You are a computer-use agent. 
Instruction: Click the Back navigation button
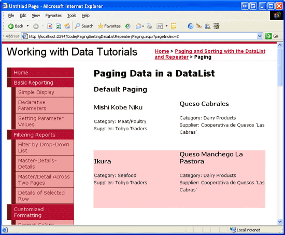click(16, 26)
